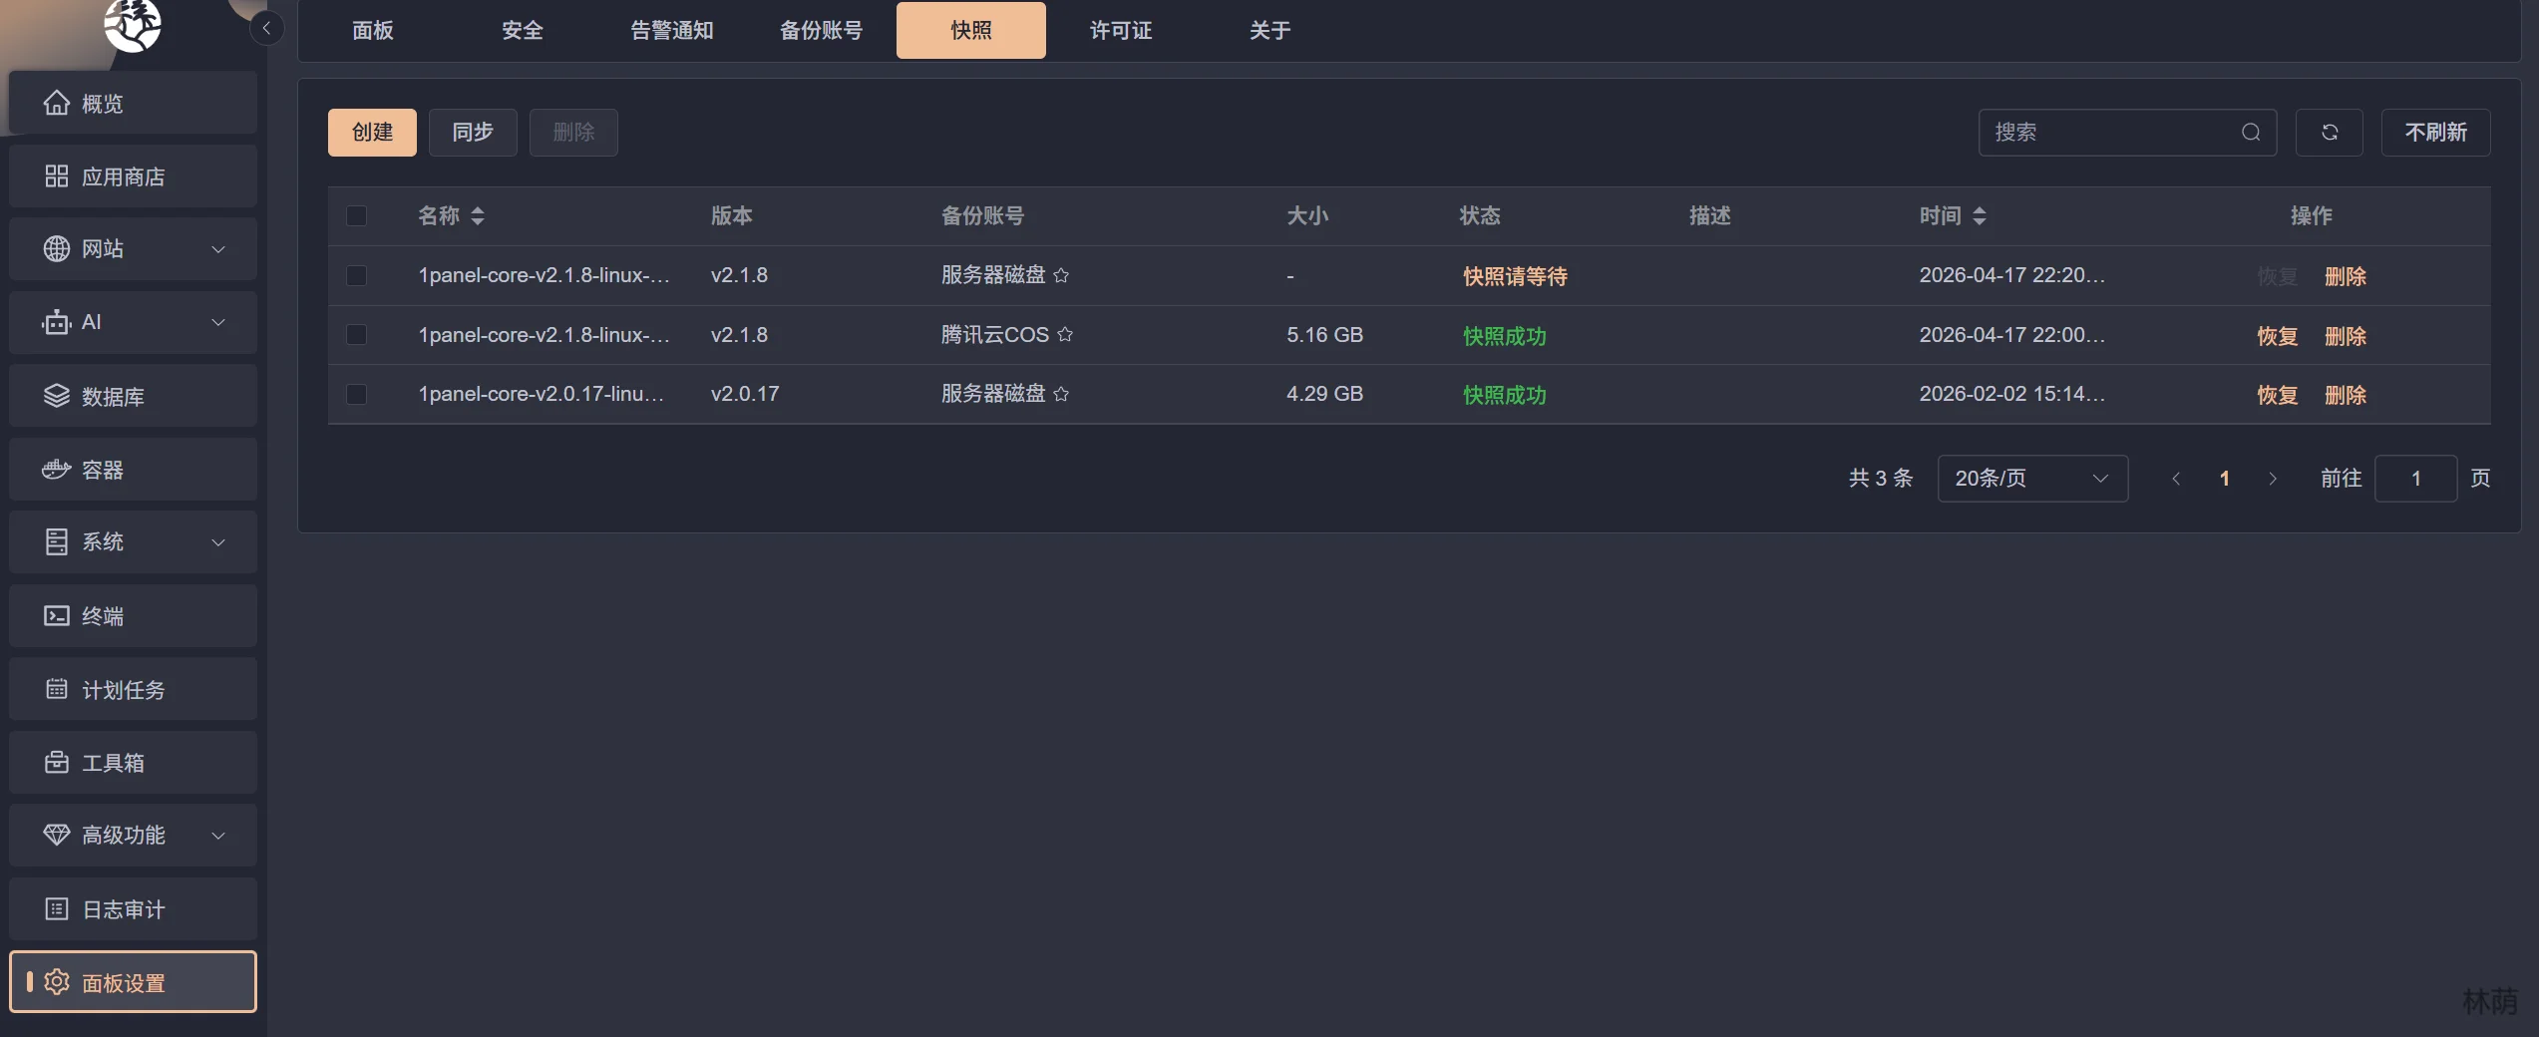Check the v2.0.17 snapshot row checkbox
Screen dimensions: 2539x1037
pos(356,394)
